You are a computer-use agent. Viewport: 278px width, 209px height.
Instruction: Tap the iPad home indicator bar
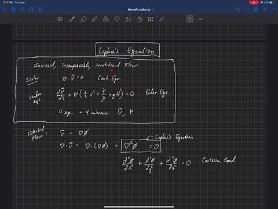[x=139, y=207]
